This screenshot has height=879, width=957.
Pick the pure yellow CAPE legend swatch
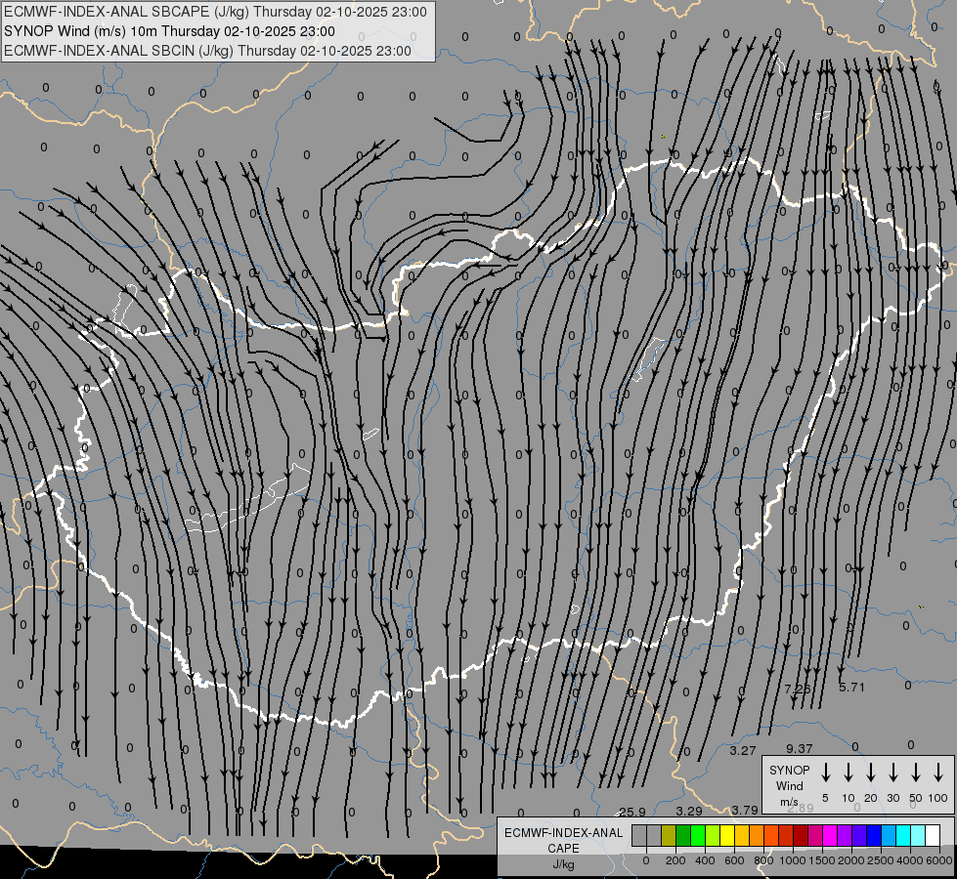pos(727,835)
